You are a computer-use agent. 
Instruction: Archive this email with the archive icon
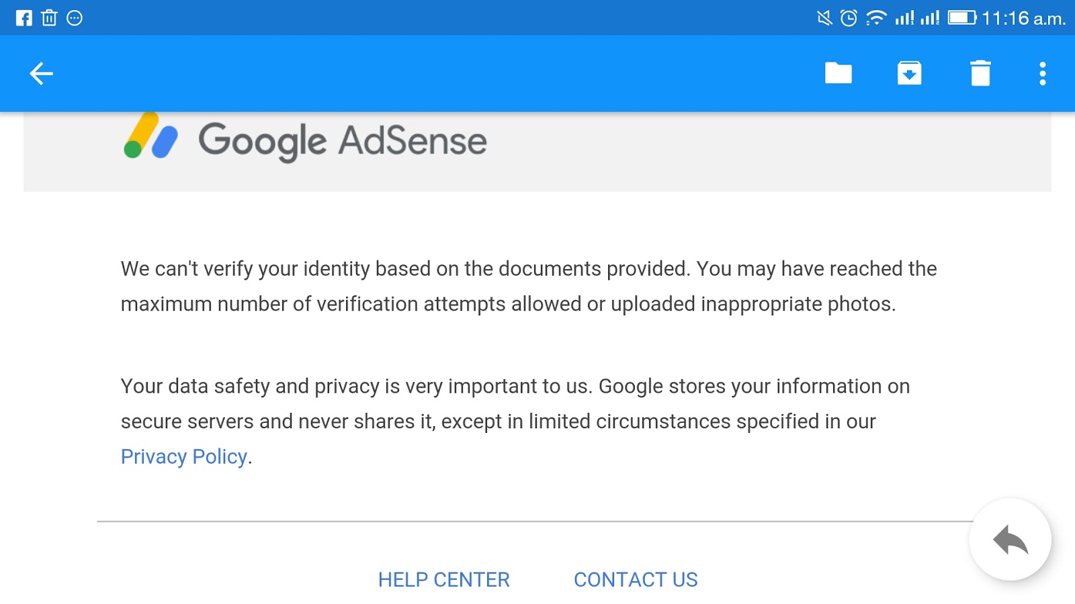(x=909, y=73)
